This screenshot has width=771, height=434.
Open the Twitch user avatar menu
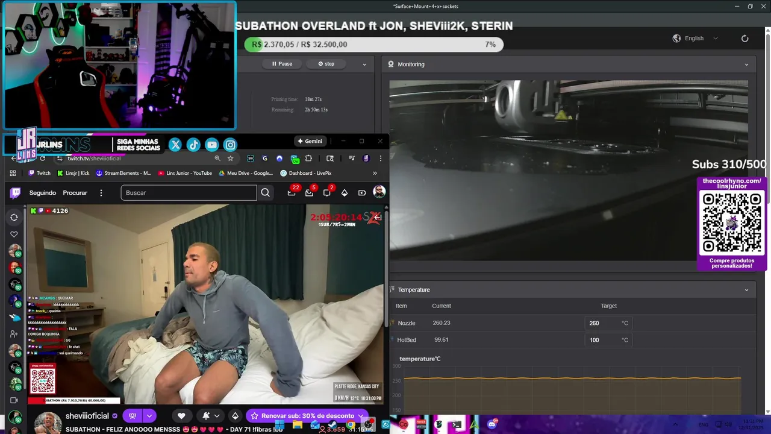click(x=379, y=192)
